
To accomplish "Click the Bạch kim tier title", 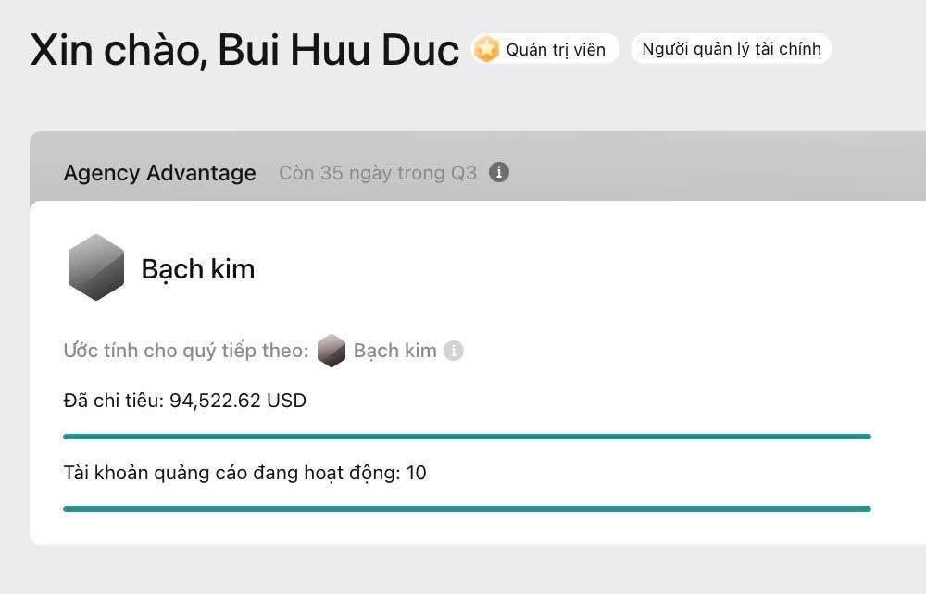I will point(197,269).
